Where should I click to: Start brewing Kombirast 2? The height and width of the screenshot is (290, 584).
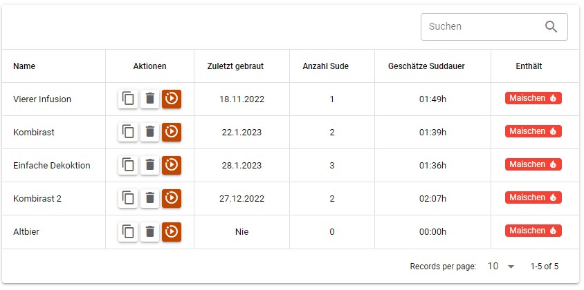click(x=172, y=198)
